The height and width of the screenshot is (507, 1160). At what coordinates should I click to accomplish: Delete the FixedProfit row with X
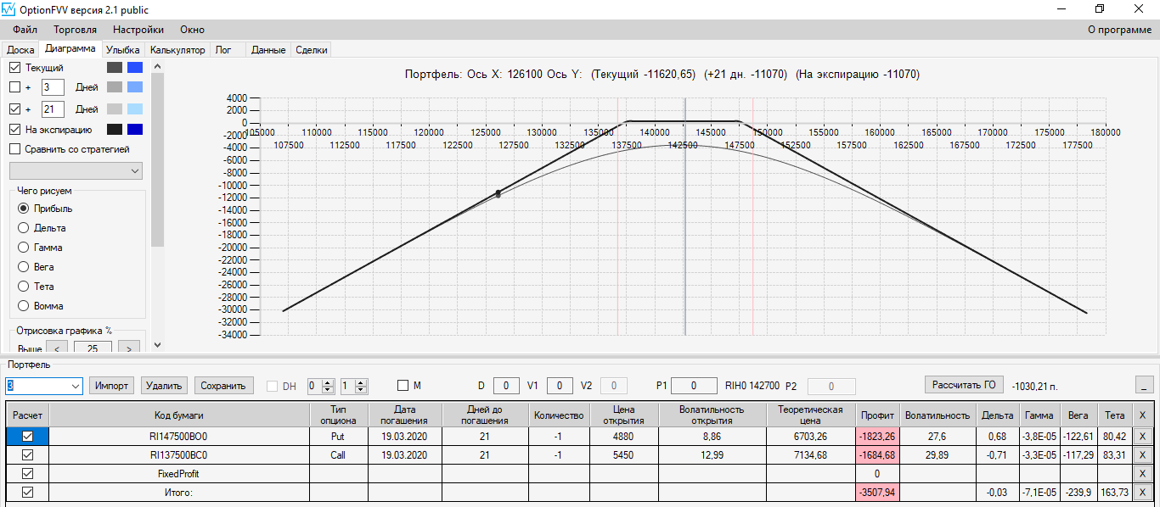[1142, 474]
